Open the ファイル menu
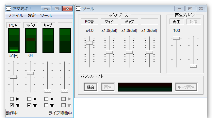212x118 pixels. (x=15, y=16)
